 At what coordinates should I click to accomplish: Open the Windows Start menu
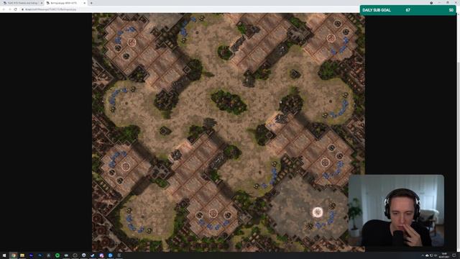tap(4, 255)
